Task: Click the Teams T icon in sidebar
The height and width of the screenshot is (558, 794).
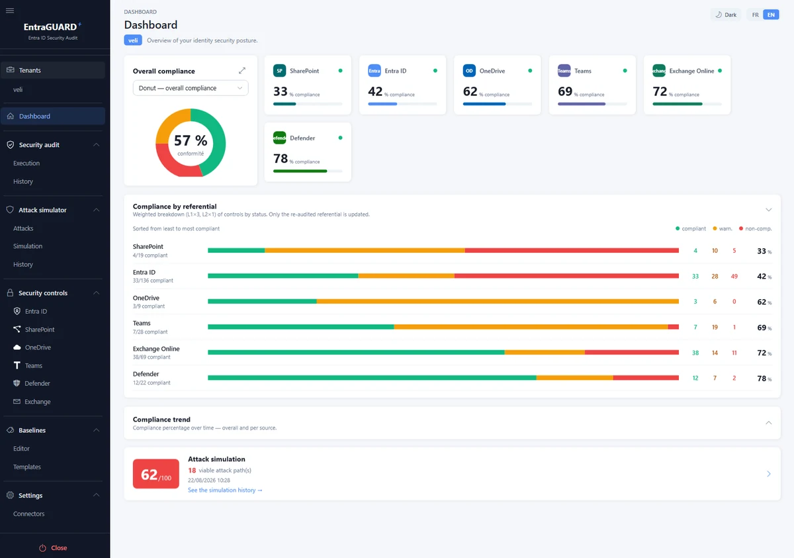Action: pyautogui.click(x=17, y=365)
